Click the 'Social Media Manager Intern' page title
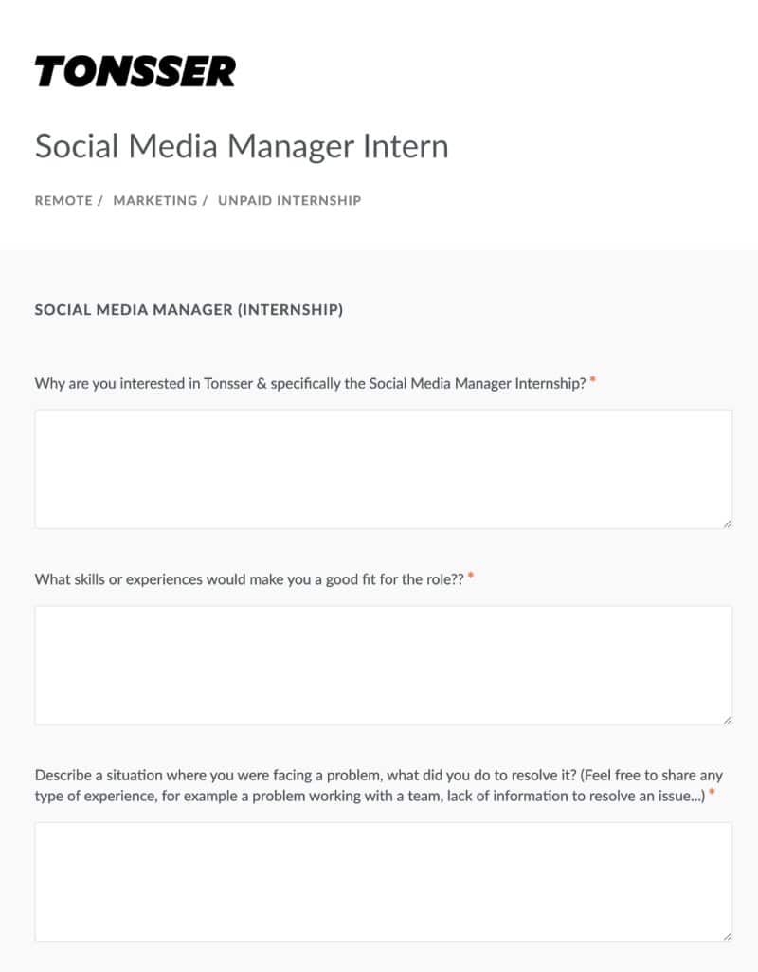 (242, 146)
